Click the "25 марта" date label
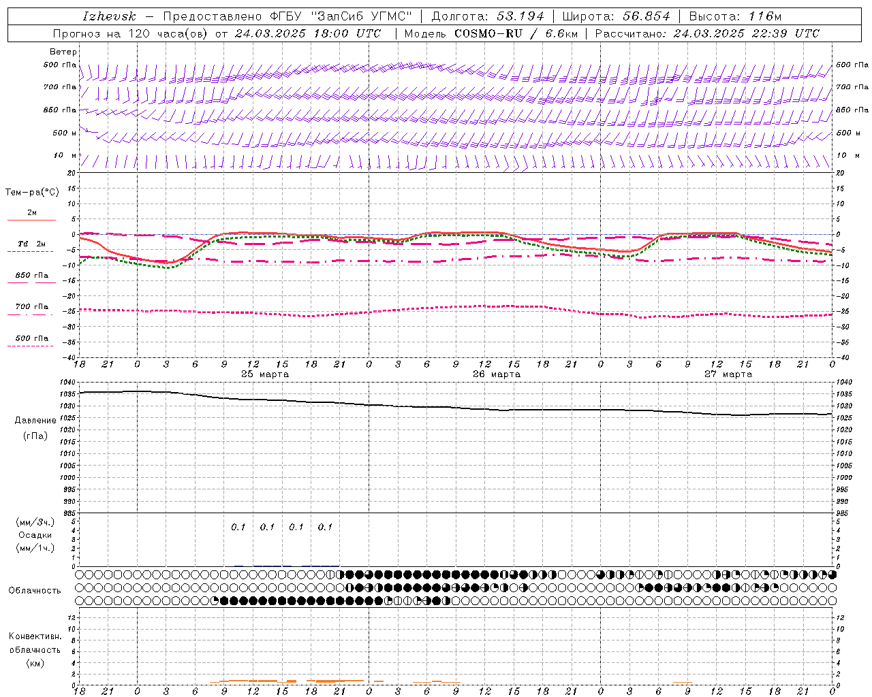Screen dimensions: 872x697 pyautogui.click(x=265, y=374)
